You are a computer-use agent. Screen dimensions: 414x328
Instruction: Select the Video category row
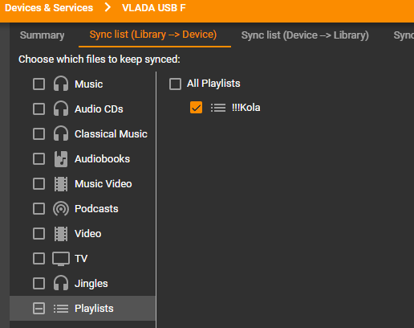83,234
